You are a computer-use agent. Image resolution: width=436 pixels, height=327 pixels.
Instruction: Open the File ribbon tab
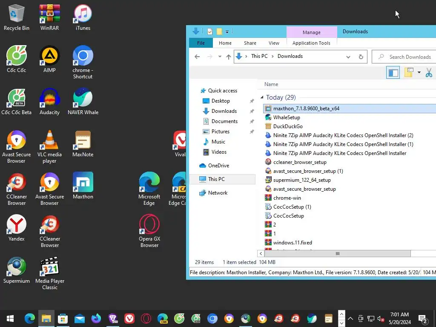tap(201, 43)
